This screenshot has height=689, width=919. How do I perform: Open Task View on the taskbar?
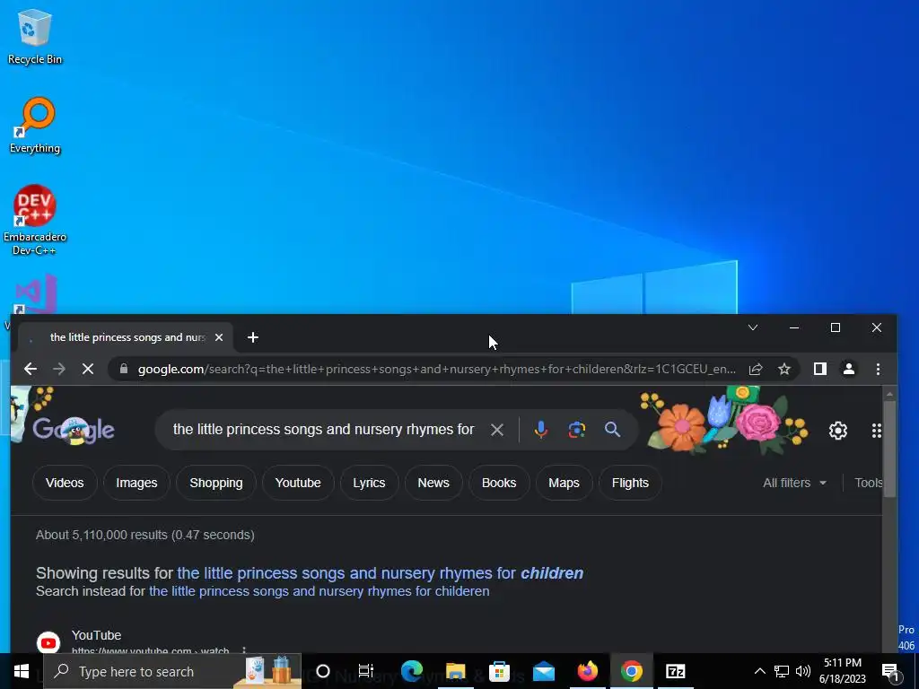pos(366,671)
